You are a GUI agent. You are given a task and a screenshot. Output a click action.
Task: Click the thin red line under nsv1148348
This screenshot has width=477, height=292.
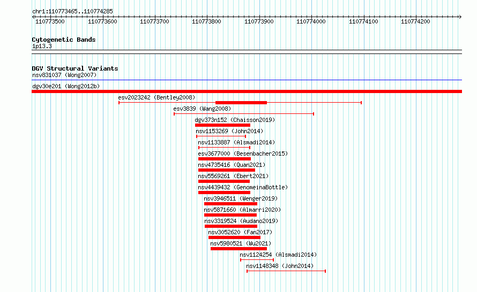pos(286,271)
